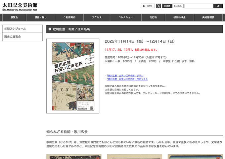Open the ご利用案内 menu
Image resolution: width=225 pixels, height=159 pixels.
point(69,17)
